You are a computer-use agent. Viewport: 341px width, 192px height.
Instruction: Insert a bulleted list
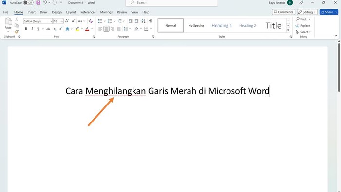click(100, 21)
